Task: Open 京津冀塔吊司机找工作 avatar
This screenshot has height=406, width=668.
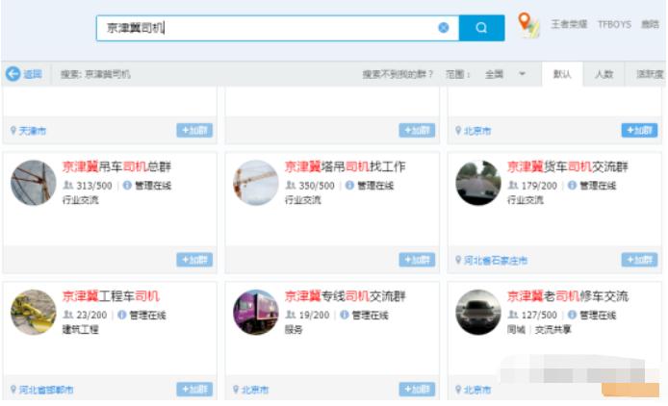Action: (256, 183)
